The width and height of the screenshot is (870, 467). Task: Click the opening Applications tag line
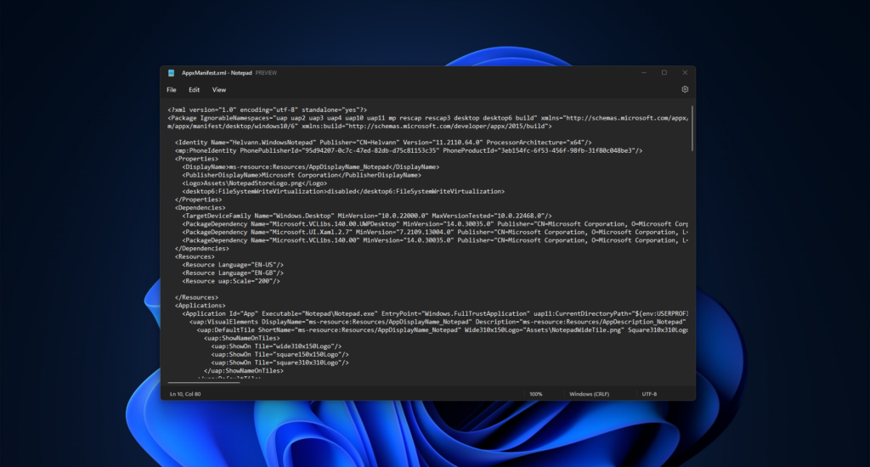coord(201,305)
